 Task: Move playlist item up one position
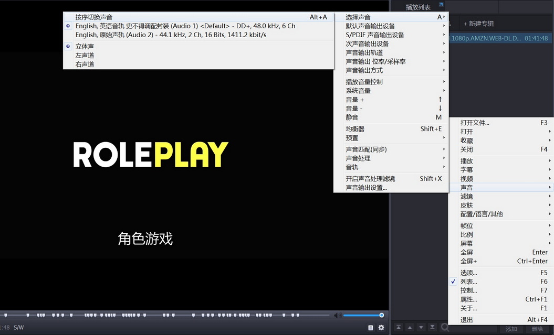pyautogui.click(x=410, y=328)
